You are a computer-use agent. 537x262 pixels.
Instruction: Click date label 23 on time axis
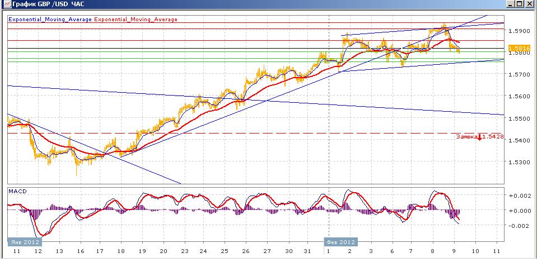click(x=185, y=251)
